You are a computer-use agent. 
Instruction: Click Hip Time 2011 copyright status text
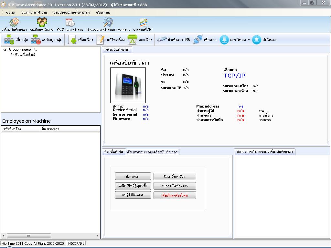pyautogui.click(x=33, y=243)
